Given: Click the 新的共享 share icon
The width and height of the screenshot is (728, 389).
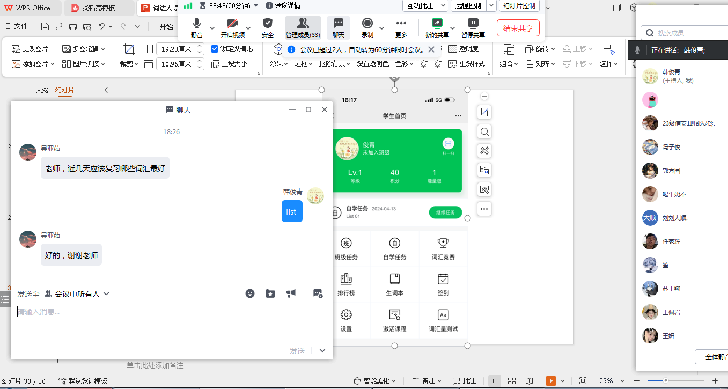Looking at the screenshot, I should click(x=437, y=23).
